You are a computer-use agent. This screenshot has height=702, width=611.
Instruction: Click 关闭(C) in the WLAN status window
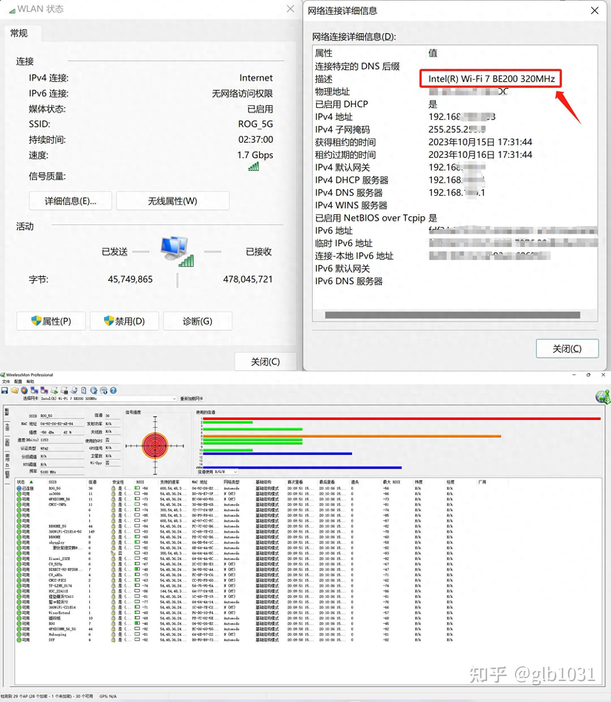(x=266, y=361)
